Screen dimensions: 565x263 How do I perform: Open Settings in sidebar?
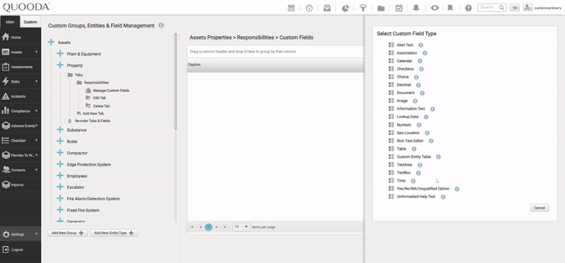click(x=20, y=234)
